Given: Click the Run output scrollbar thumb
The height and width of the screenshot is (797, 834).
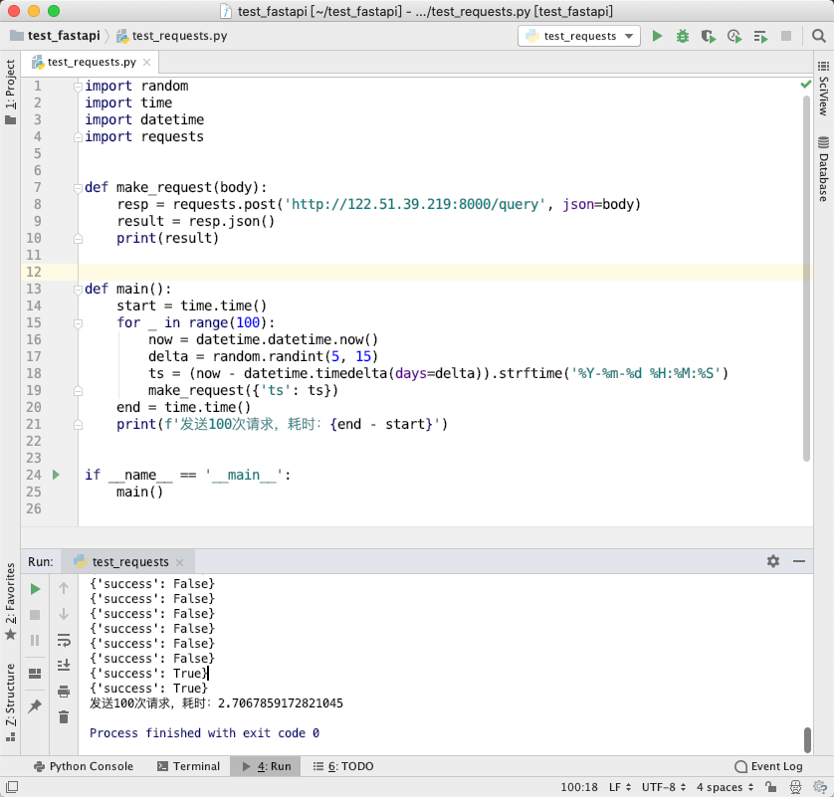Looking at the screenshot, I should tap(807, 739).
